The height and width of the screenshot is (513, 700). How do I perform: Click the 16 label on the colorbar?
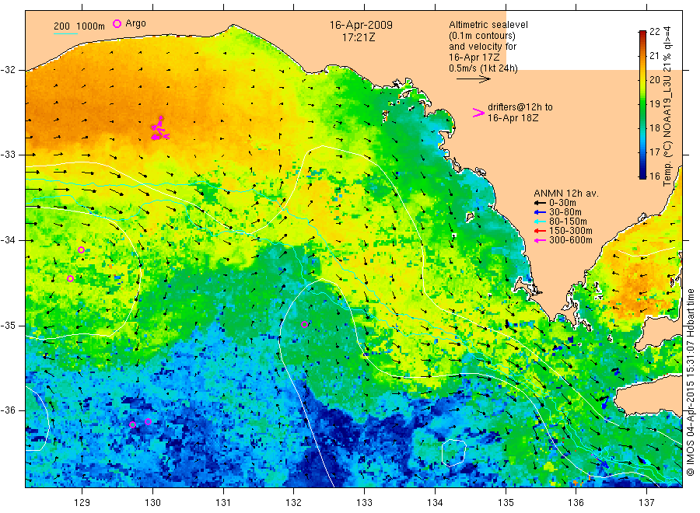point(654,176)
